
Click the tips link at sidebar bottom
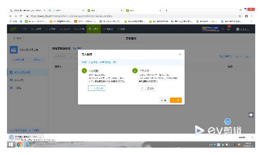coord(25,131)
